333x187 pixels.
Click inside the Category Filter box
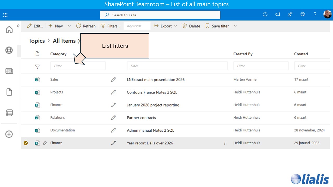78,66
